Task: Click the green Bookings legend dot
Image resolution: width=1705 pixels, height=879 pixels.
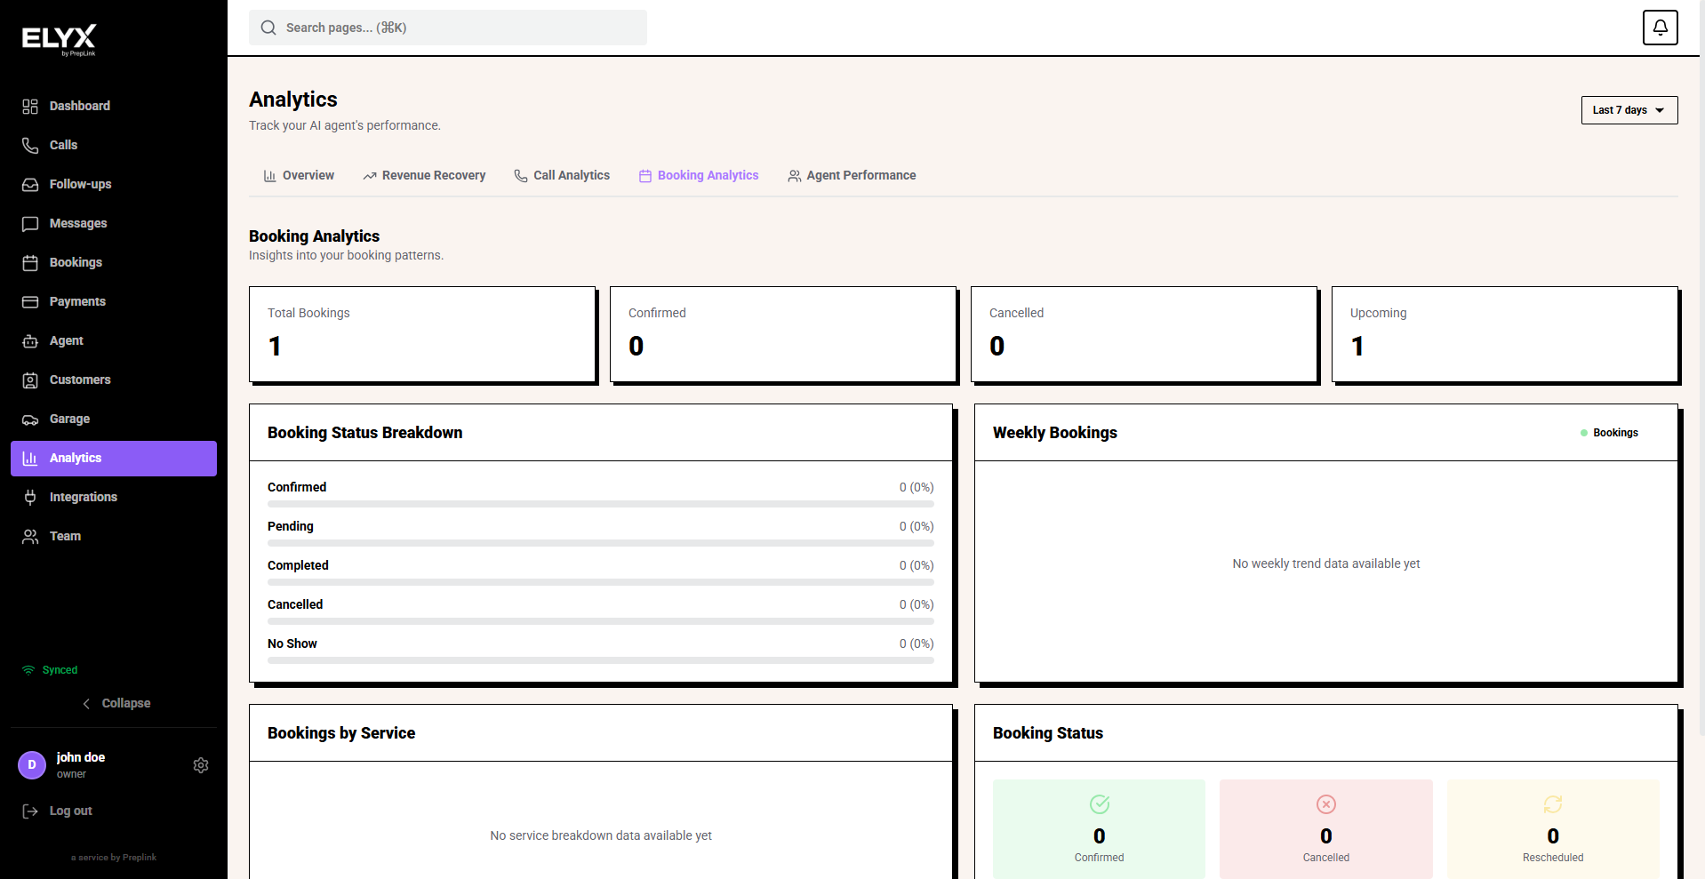Action: pyautogui.click(x=1584, y=433)
